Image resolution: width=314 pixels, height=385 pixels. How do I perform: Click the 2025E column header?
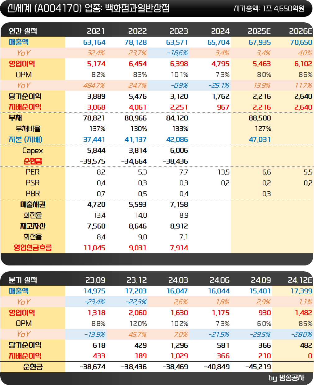coord(259,31)
